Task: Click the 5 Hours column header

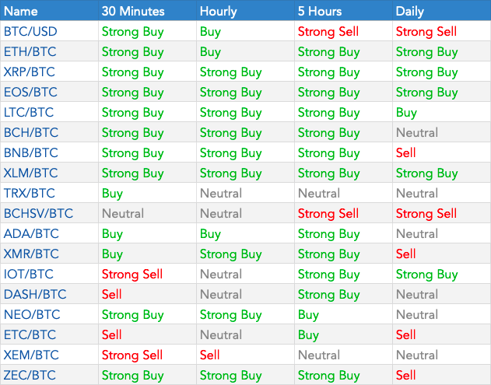Action: point(320,11)
